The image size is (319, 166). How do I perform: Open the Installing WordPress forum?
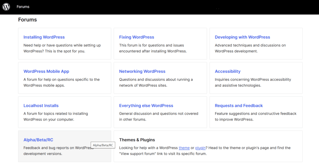pos(44,37)
